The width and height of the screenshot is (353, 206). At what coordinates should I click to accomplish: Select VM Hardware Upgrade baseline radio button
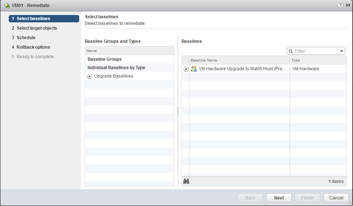tap(186, 69)
